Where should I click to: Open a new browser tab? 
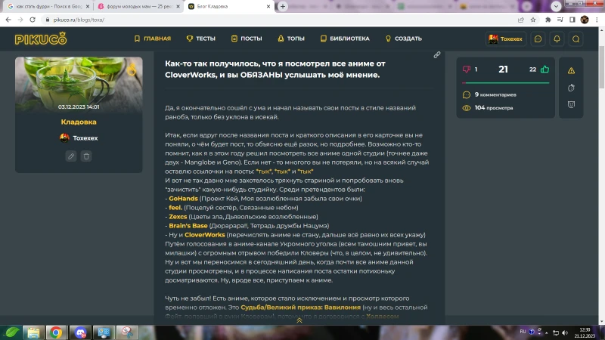[283, 7]
